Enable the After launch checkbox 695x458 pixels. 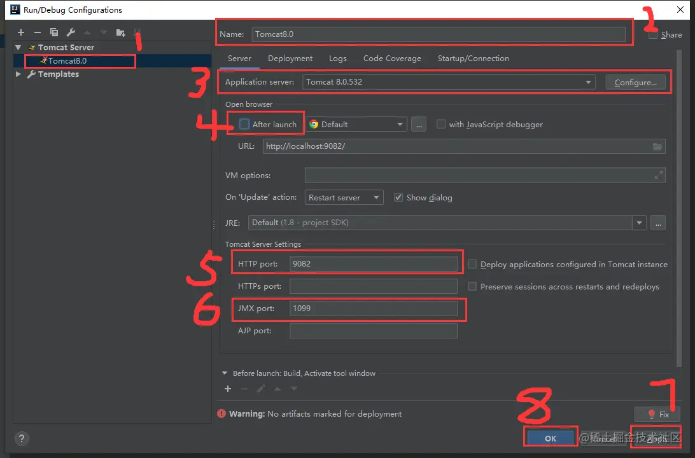pos(244,124)
